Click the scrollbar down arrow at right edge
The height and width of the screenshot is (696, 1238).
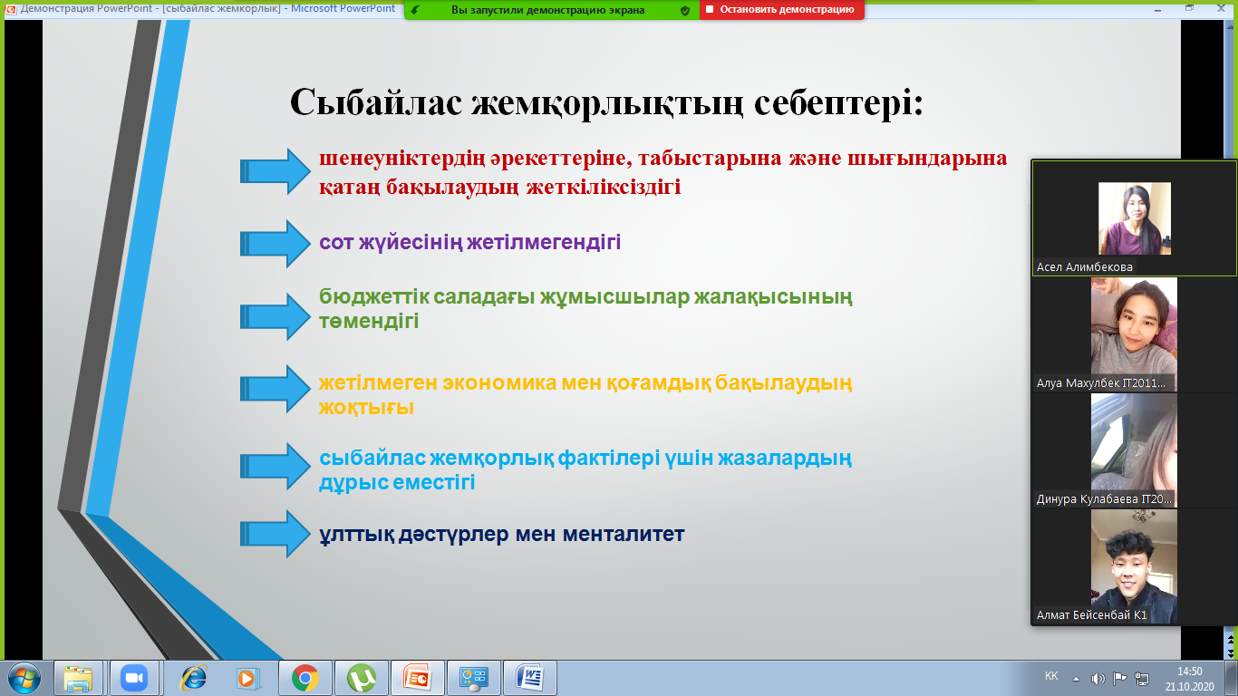click(x=1231, y=653)
